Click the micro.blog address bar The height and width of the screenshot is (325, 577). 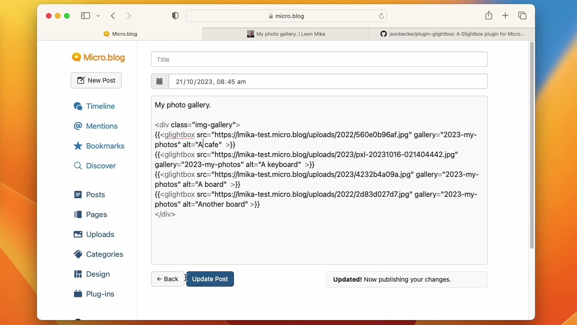[286, 16]
